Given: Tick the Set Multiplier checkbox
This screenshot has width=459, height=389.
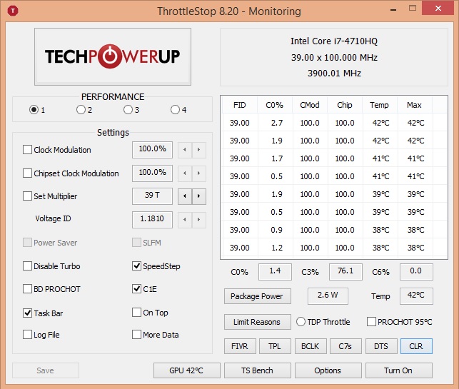Looking at the screenshot, I should (28, 196).
